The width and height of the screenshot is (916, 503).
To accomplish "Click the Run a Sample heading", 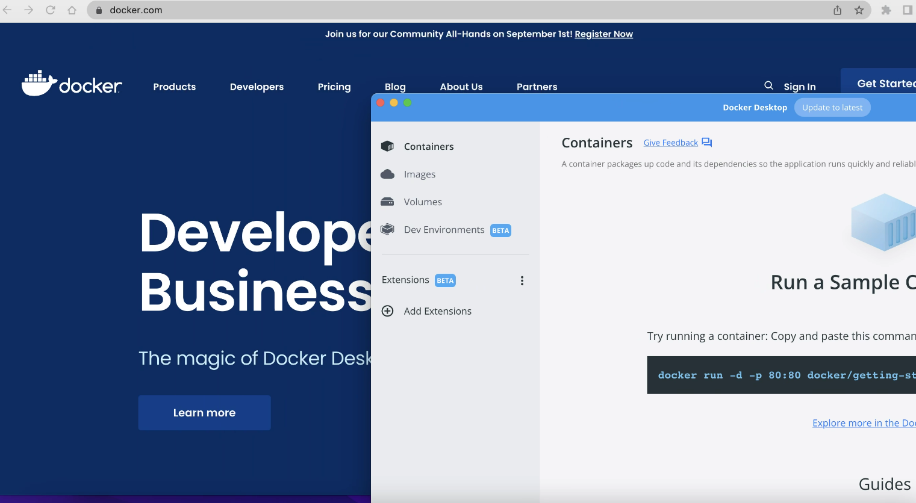I will (x=843, y=282).
